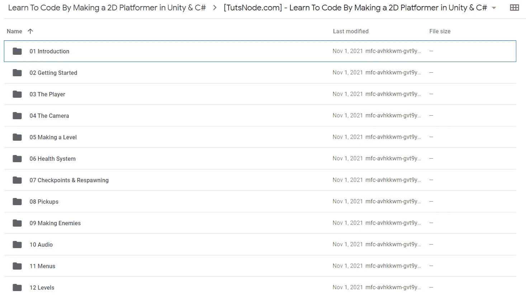Image resolution: width=526 pixels, height=295 pixels.
Task: Click the modified date of 08 Pickups
Action: 347,201
